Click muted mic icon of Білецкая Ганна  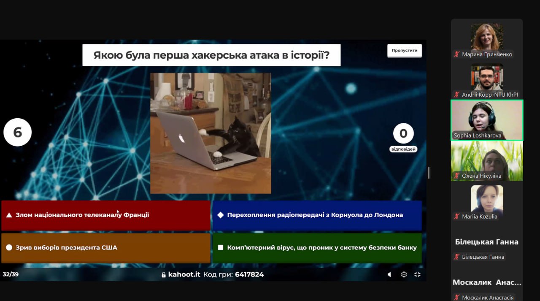[x=456, y=257]
